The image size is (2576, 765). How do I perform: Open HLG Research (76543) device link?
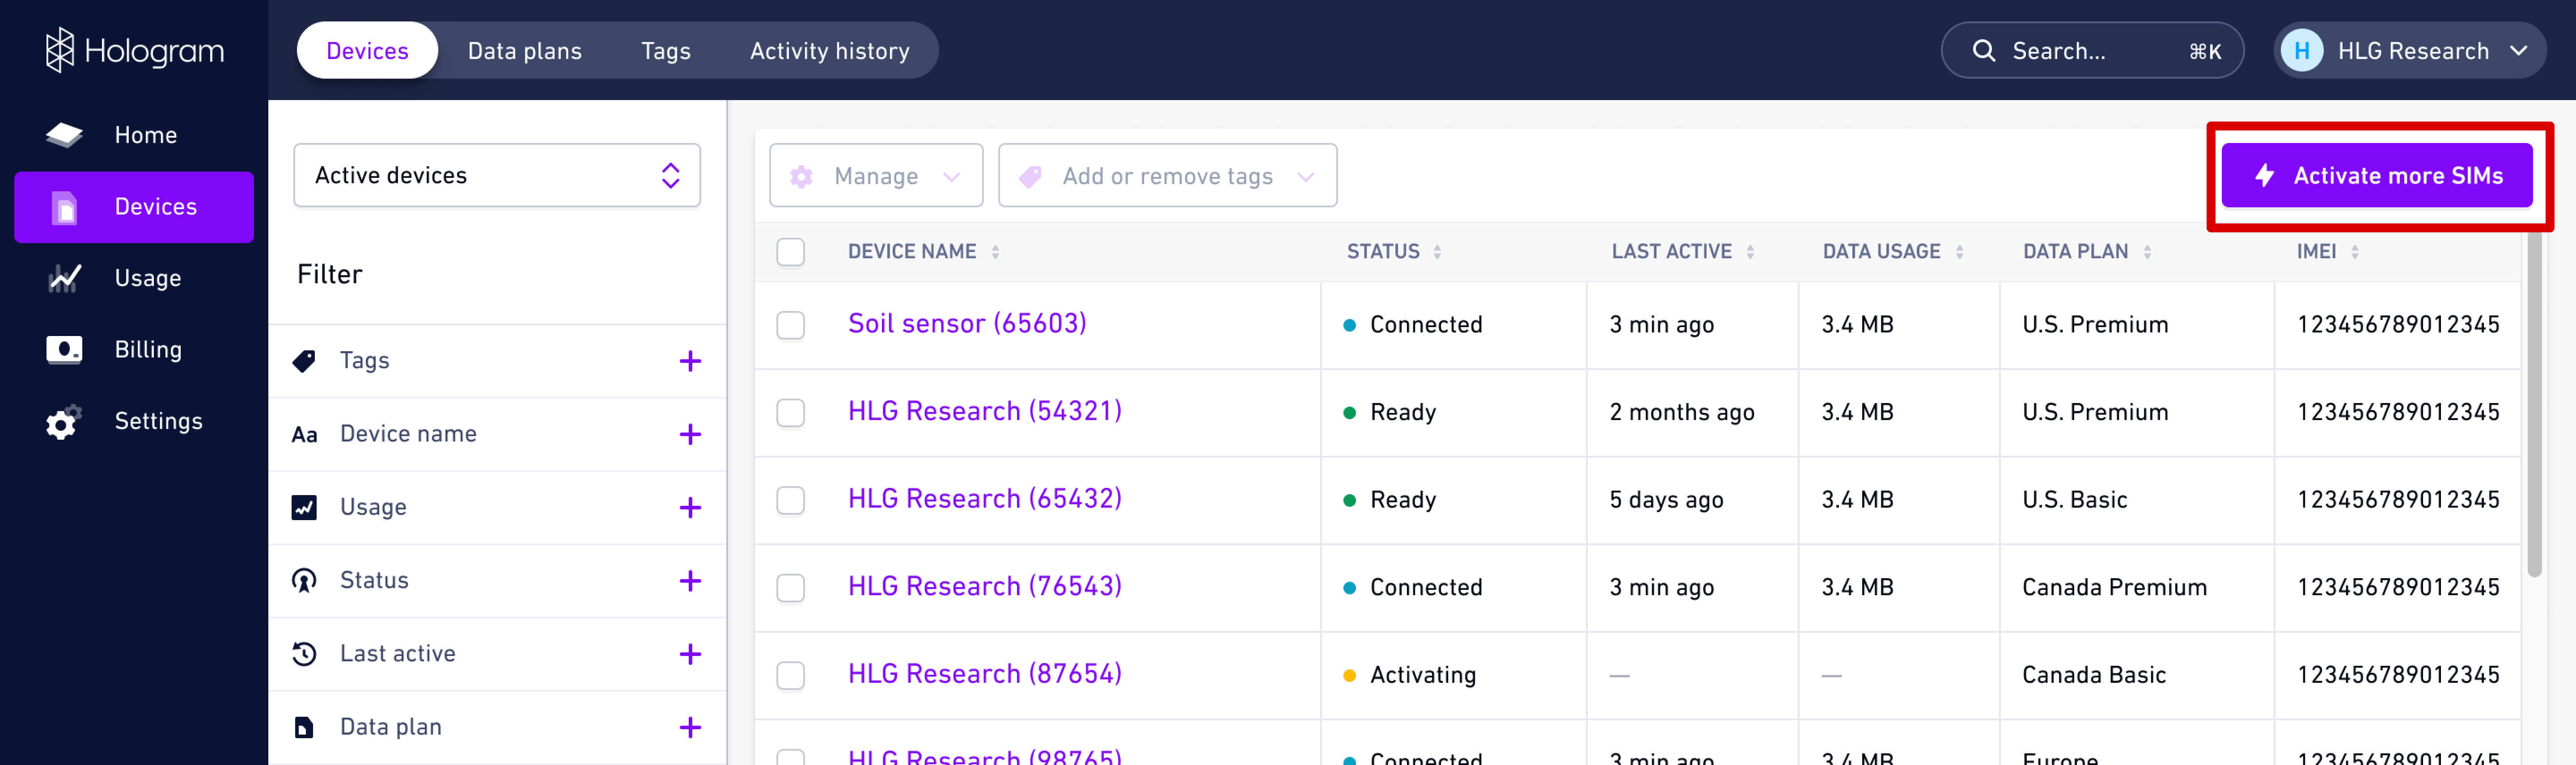pyautogui.click(x=985, y=586)
